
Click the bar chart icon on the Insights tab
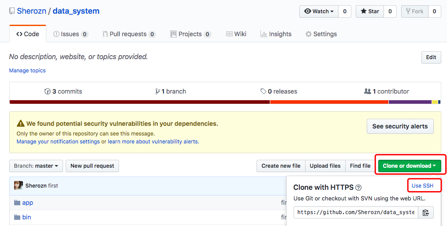click(x=264, y=34)
